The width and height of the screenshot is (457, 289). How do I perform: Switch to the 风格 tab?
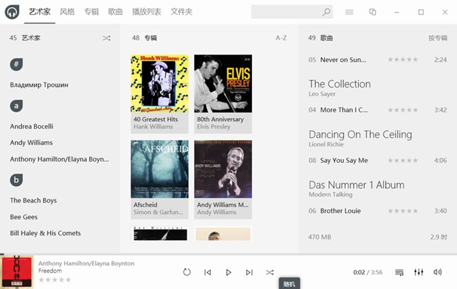(x=67, y=11)
